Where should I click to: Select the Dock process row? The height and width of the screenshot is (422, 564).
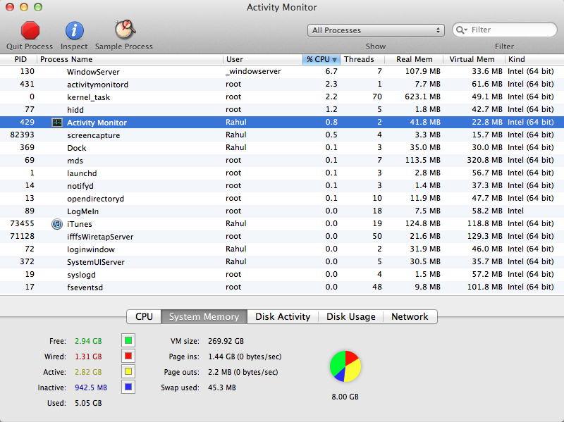(282, 148)
